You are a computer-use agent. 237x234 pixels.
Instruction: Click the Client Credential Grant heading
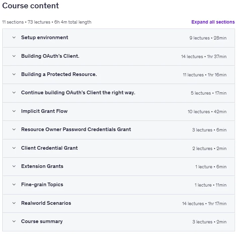50,148
